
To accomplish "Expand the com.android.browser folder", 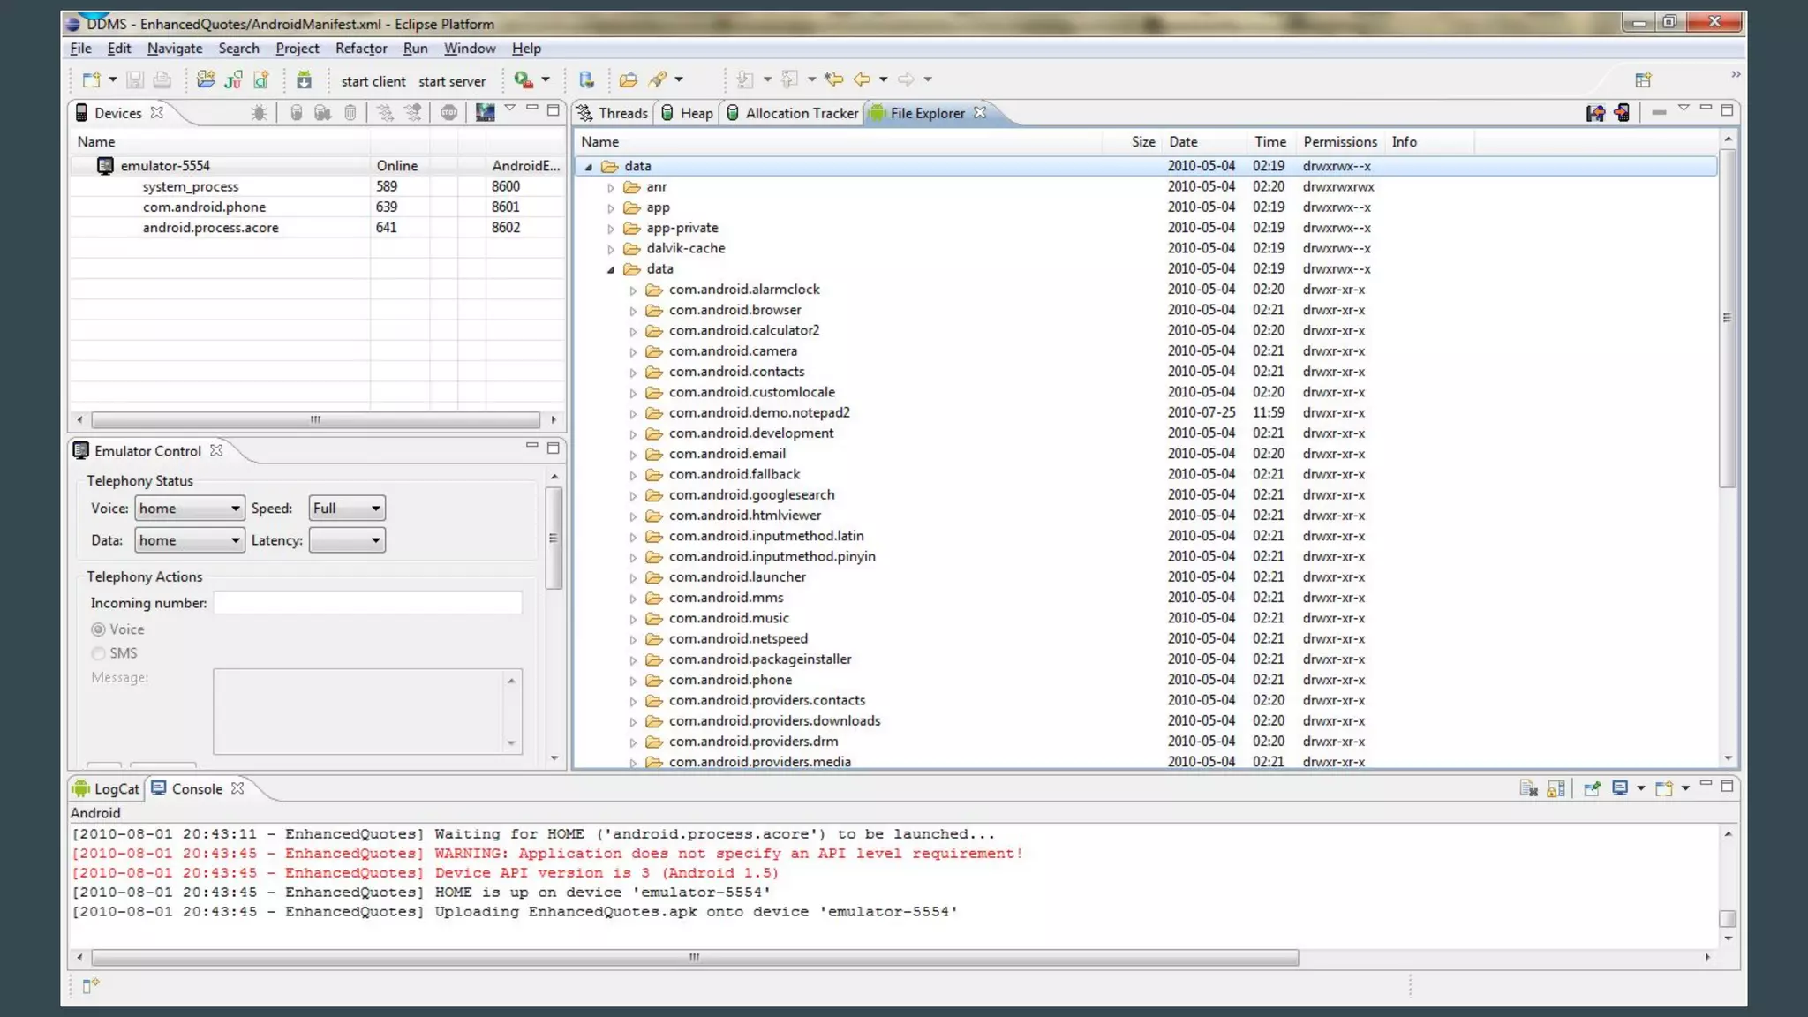I will pos(633,311).
